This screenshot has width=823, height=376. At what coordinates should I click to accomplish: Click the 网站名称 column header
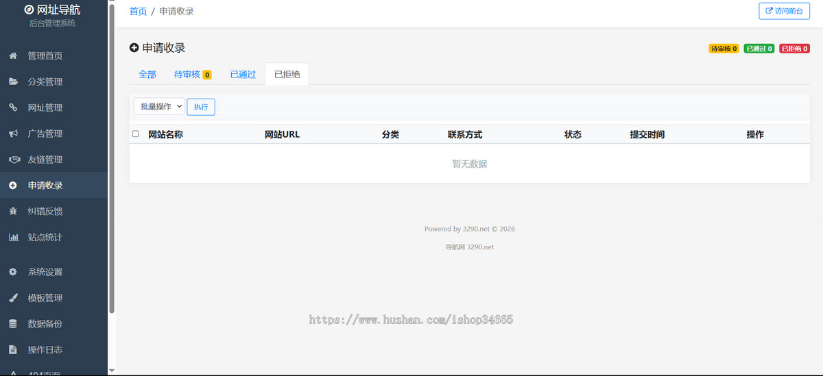(x=165, y=134)
